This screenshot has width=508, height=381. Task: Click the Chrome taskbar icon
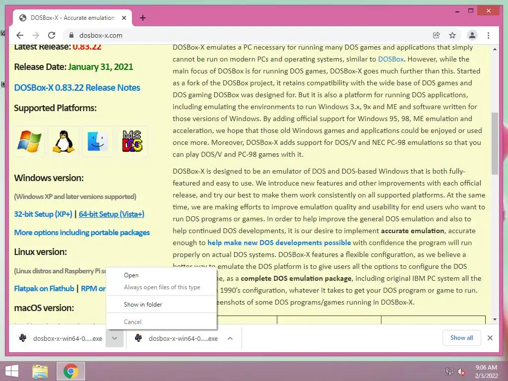[70, 371]
